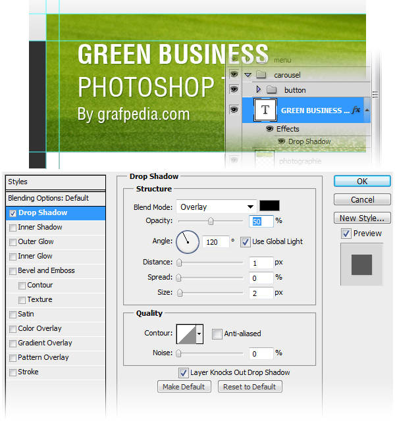Viewport: 395px width, 423px height.
Task: Enable the Inner Glow checkbox
Action: click(x=13, y=257)
